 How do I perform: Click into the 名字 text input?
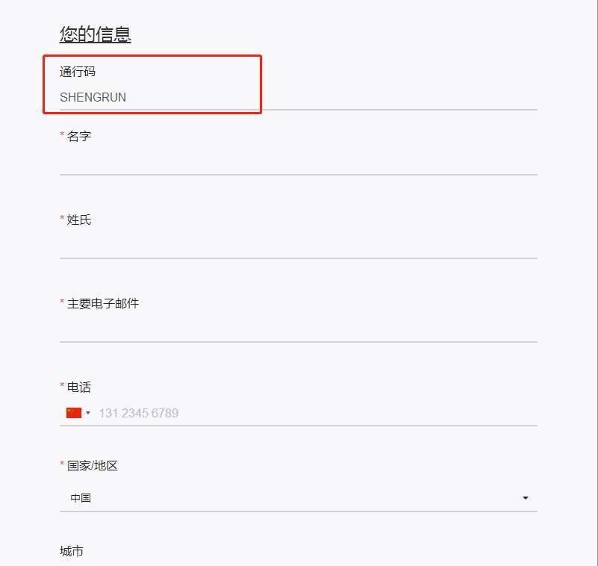point(298,162)
